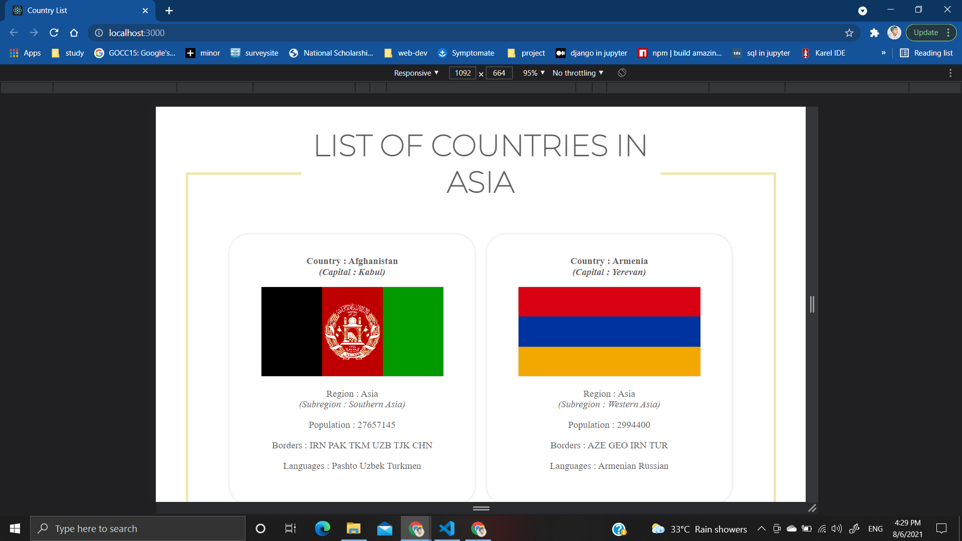The height and width of the screenshot is (541, 962).
Task: Close the Country List tab
Action: click(145, 11)
